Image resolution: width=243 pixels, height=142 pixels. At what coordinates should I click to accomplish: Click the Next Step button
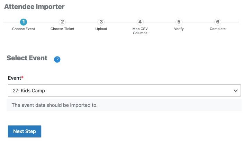pyautogui.click(x=25, y=131)
